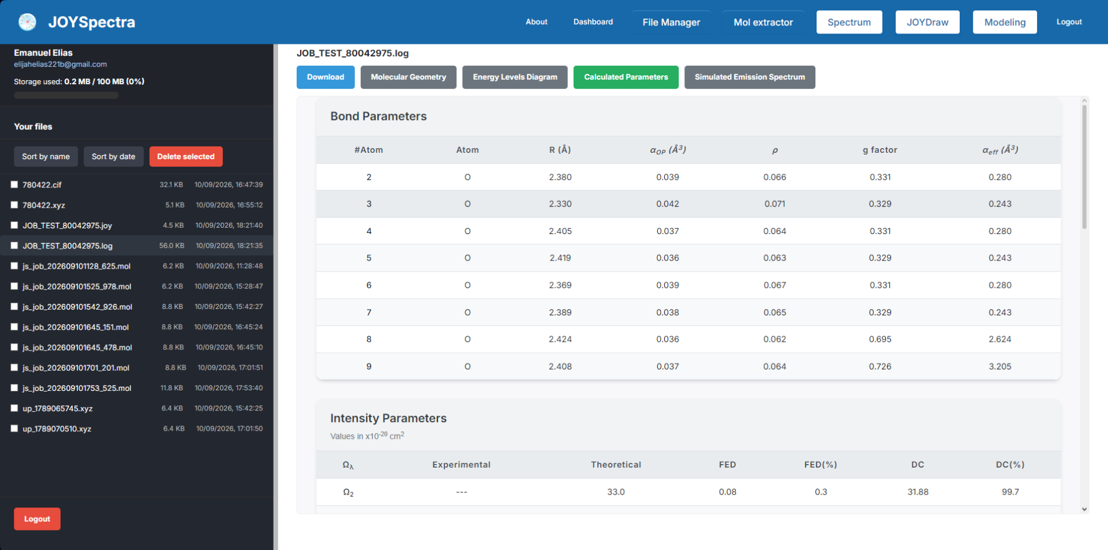Check js_job_202609101701_201.mol checkbox
1108x550 pixels.
(x=14, y=367)
